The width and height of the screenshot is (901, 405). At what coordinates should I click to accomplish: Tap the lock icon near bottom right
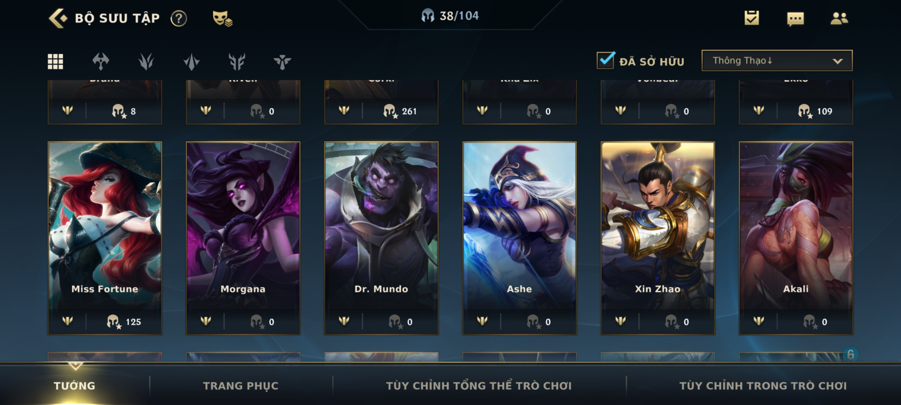tap(851, 354)
